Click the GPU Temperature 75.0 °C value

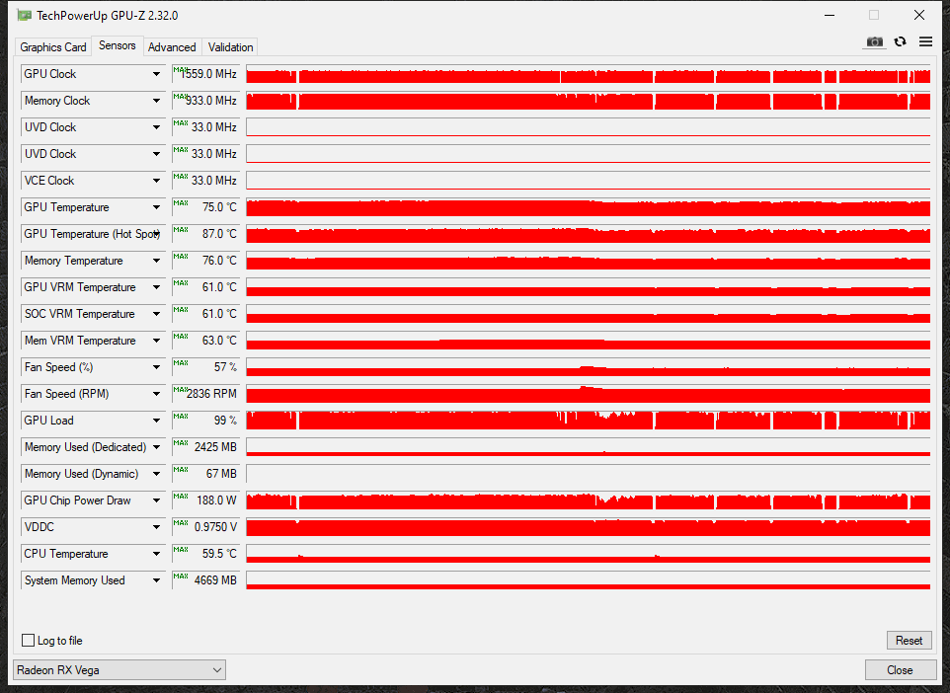206,207
